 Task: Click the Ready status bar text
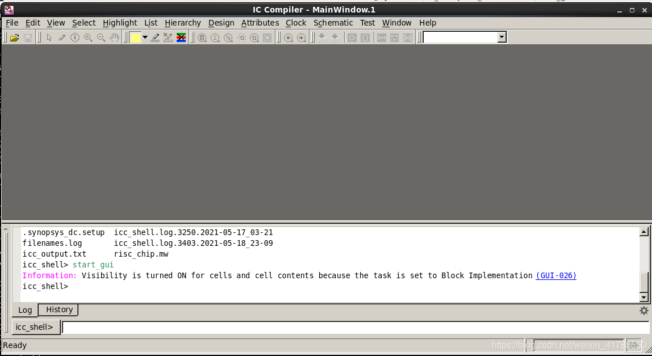coord(15,345)
